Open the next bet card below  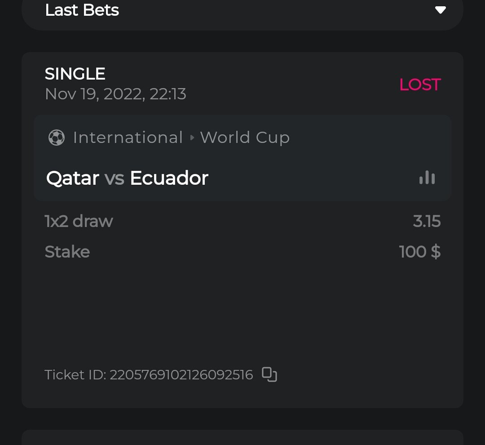coord(242,437)
